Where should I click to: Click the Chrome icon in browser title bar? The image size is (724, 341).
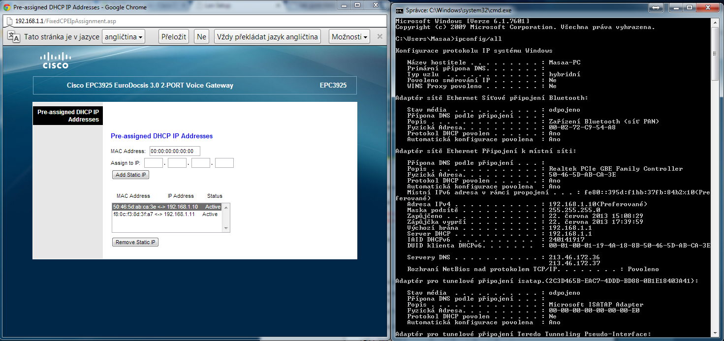pos(7,7)
